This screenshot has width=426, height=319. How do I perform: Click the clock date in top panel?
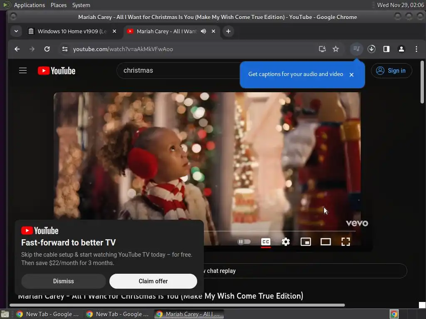pyautogui.click(x=401, y=5)
